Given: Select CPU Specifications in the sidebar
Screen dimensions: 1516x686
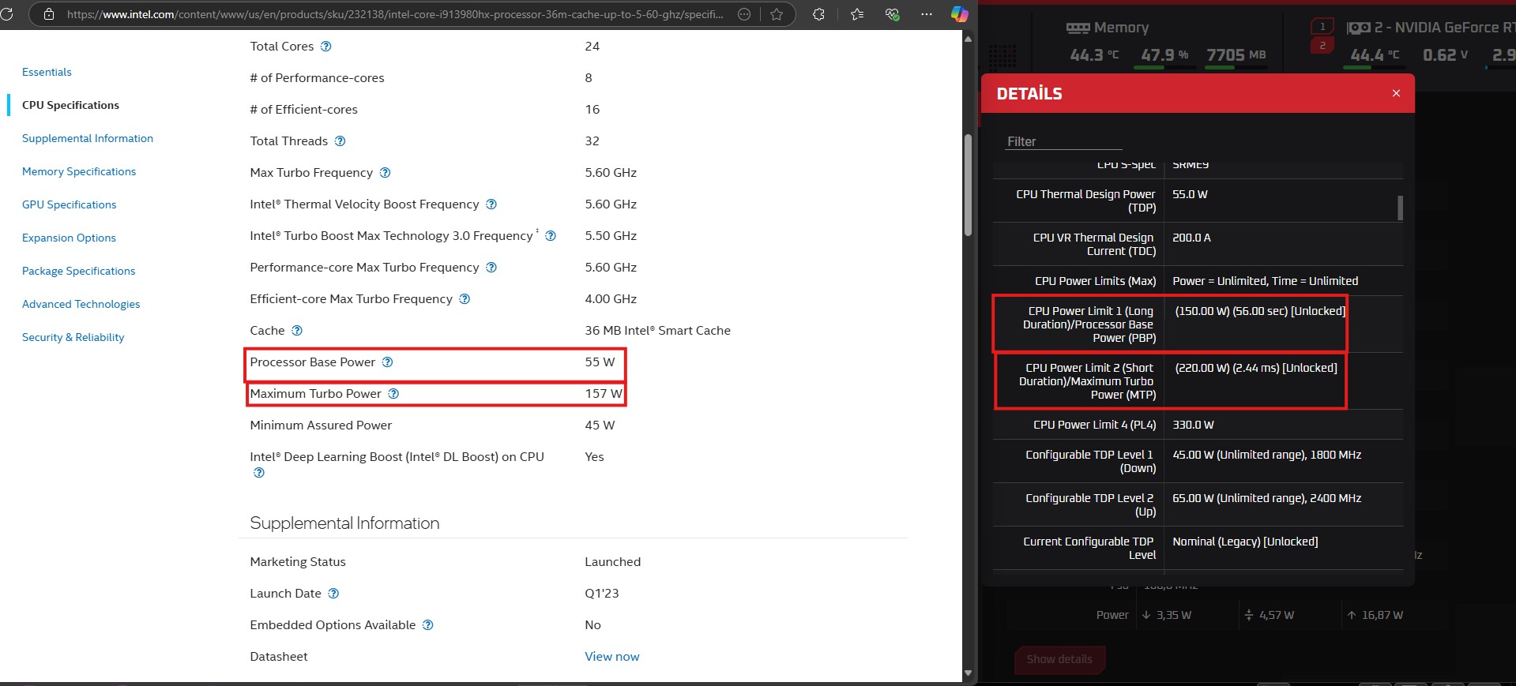Looking at the screenshot, I should [x=70, y=105].
